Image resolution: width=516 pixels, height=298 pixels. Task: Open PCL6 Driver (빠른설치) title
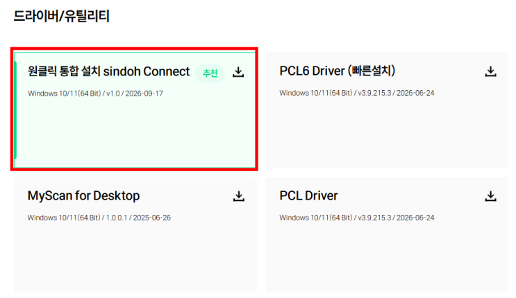(338, 71)
